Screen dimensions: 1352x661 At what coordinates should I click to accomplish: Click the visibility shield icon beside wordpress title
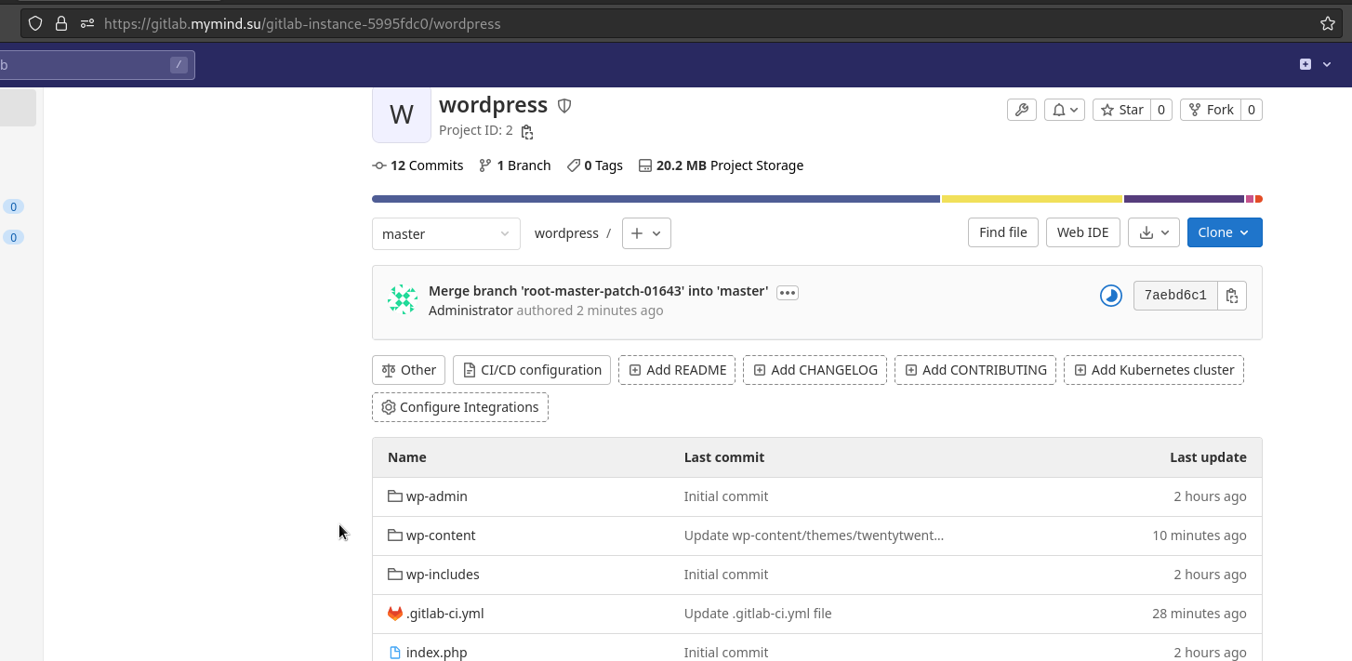563,105
